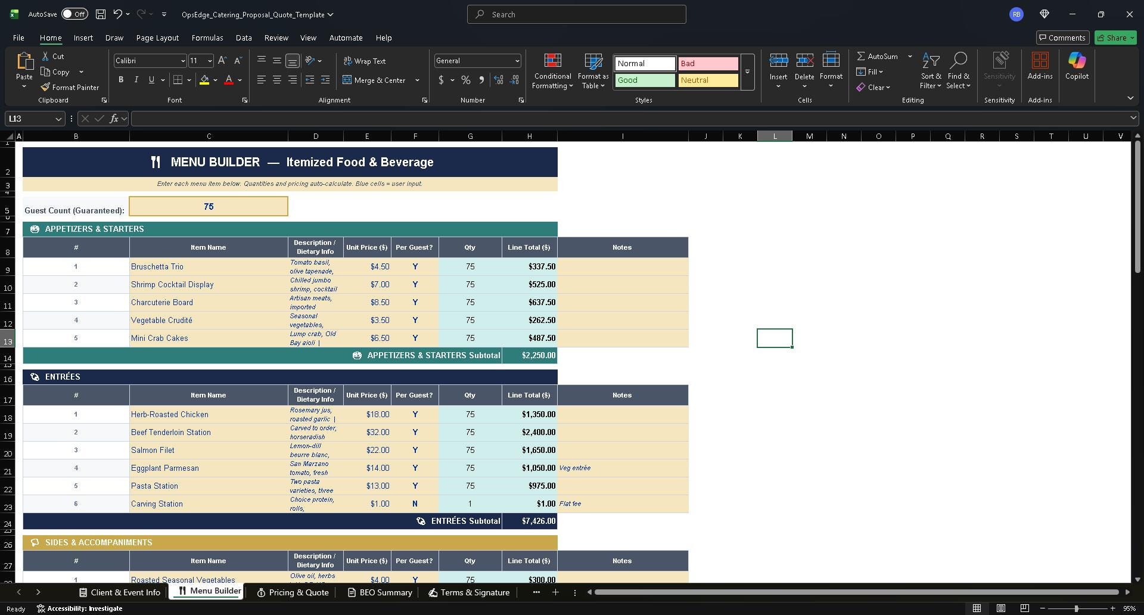
Task: Toggle the Middle Align button
Action: tap(276, 60)
